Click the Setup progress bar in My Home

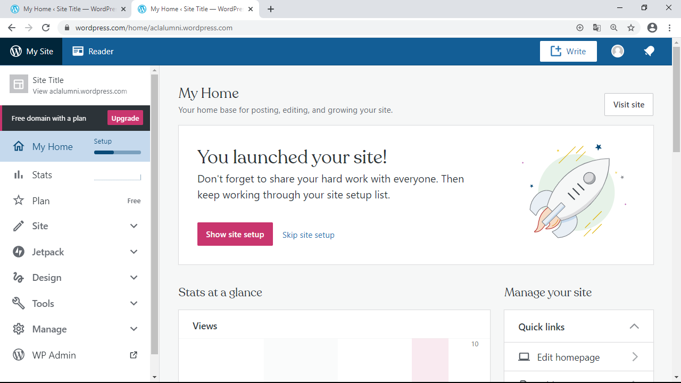click(x=117, y=152)
